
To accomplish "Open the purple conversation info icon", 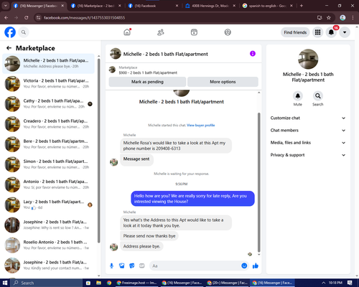I will [253, 54].
